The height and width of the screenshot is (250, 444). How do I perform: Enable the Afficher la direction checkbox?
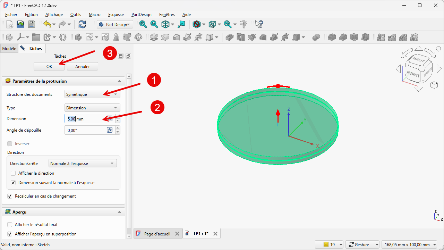[x=13, y=173]
